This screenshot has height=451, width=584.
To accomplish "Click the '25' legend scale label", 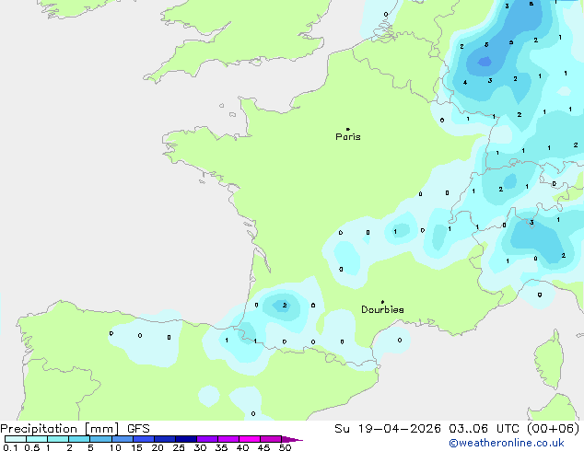I will (x=179, y=447).
